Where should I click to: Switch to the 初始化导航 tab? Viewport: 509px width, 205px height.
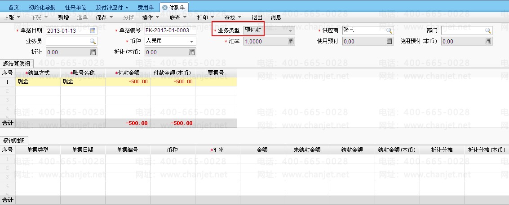pos(42,8)
